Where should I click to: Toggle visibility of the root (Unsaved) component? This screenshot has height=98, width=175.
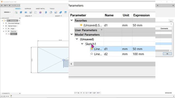click(x=5, y=21)
